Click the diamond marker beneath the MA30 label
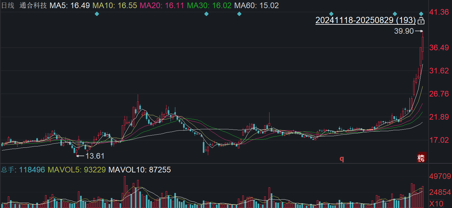 click(x=206, y=14)
